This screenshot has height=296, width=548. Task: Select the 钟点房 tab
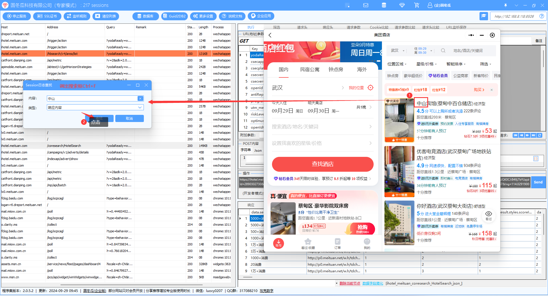tap(336, 69)
